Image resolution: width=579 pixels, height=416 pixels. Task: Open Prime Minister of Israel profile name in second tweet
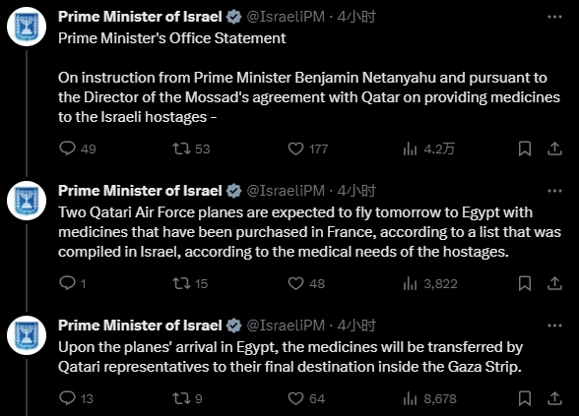(140, 191)
